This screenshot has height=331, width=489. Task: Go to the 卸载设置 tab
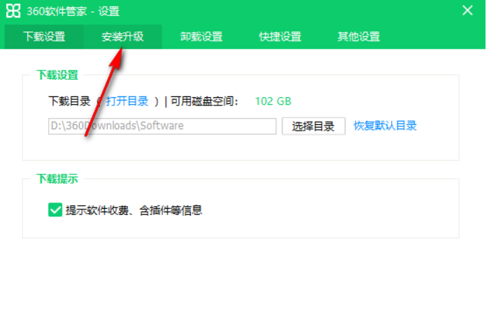pos(201,37)
